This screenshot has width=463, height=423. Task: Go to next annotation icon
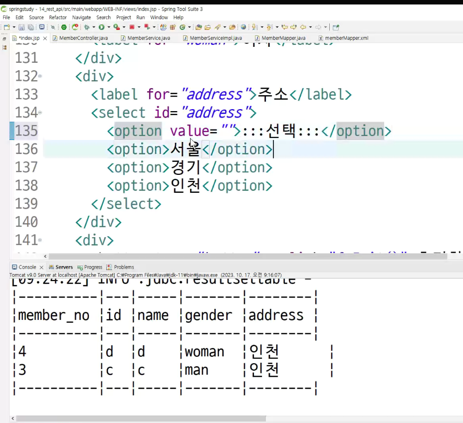tap(254, 27)
